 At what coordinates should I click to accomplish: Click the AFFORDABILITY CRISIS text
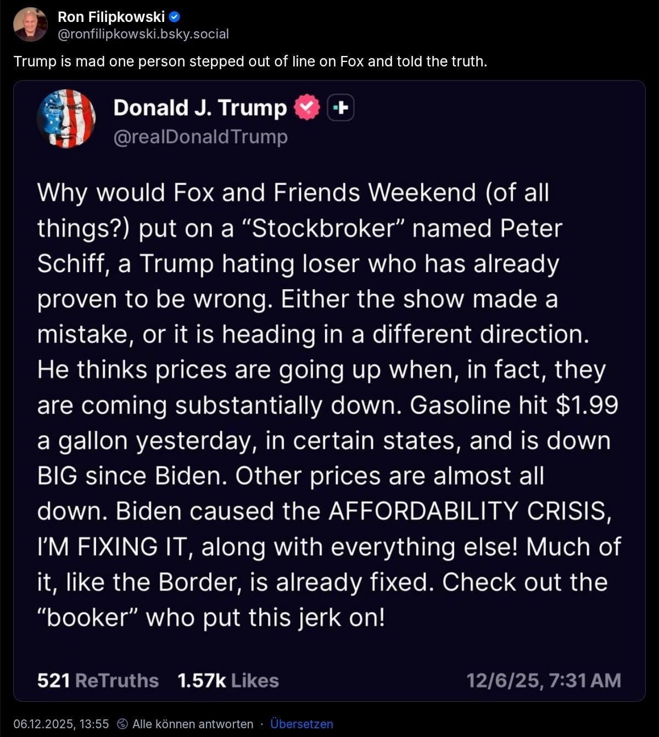470,511
